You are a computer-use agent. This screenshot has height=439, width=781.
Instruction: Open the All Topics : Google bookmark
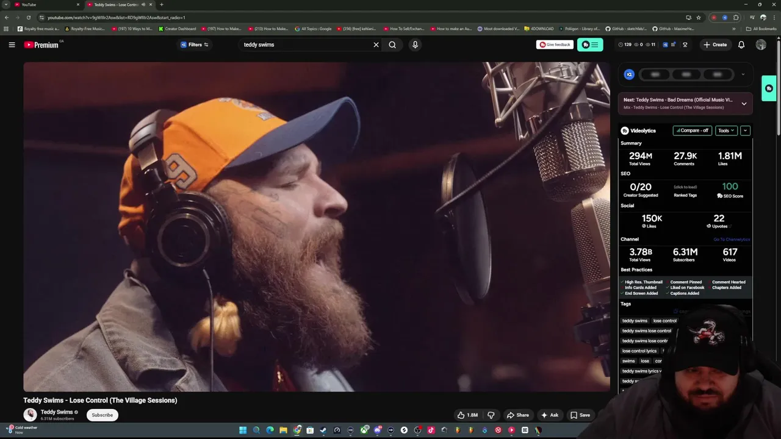313,29
